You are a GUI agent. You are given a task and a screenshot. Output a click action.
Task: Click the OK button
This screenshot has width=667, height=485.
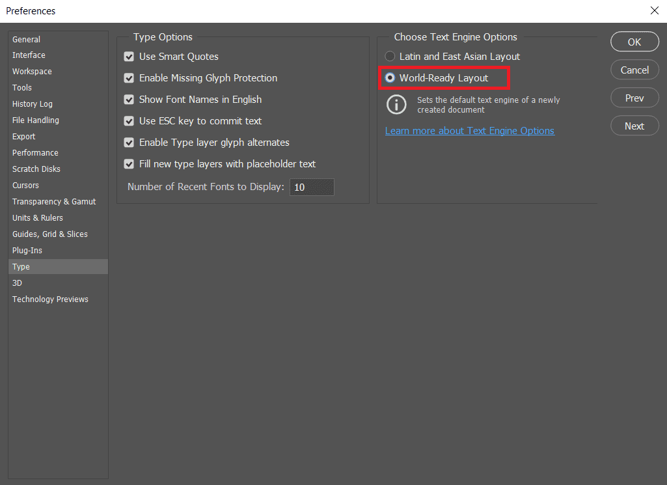pos(634,42)
